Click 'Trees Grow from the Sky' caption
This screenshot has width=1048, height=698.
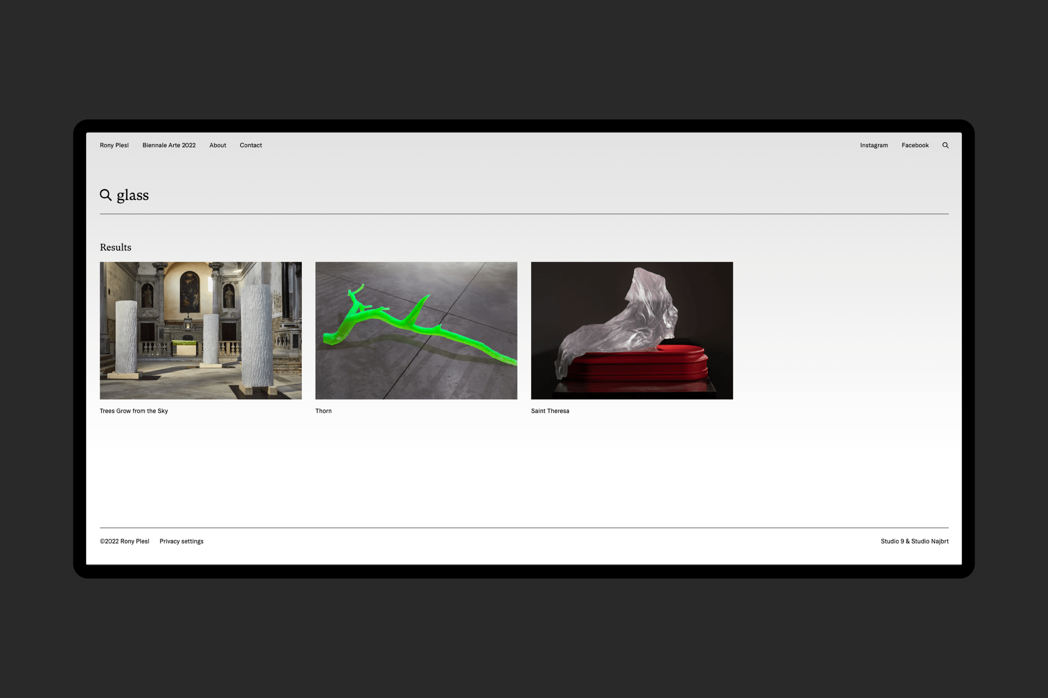tap(133, 411)
